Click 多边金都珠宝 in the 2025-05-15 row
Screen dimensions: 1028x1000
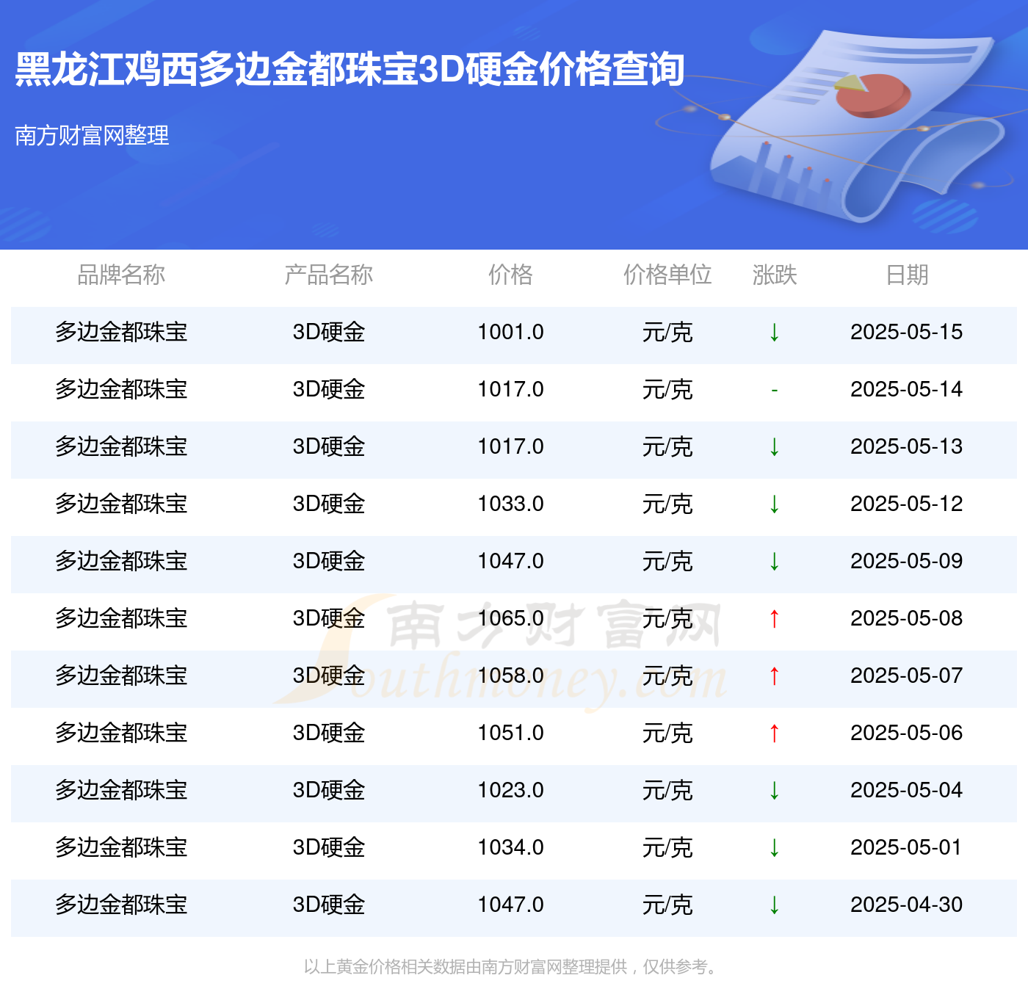[x=121, y=332]
